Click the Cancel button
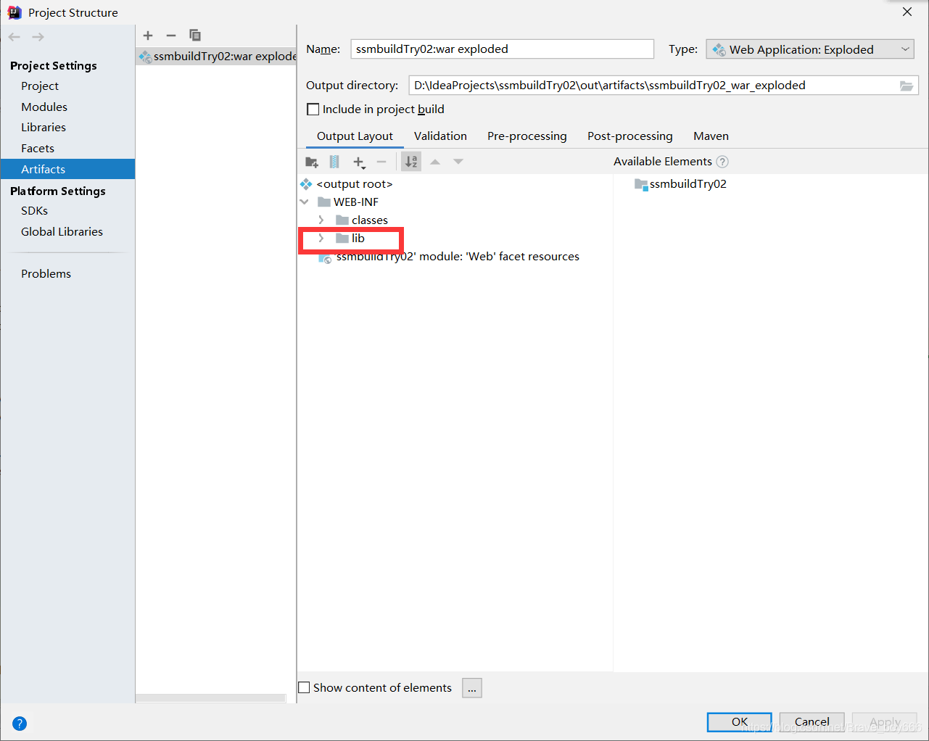929x741 pixels. [812, 722]
